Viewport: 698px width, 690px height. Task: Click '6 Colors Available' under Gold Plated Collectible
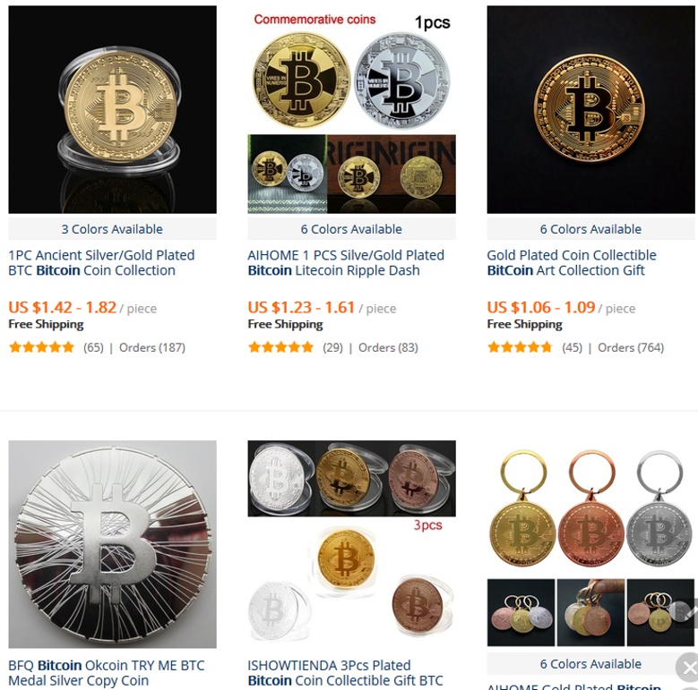(590, 229)
